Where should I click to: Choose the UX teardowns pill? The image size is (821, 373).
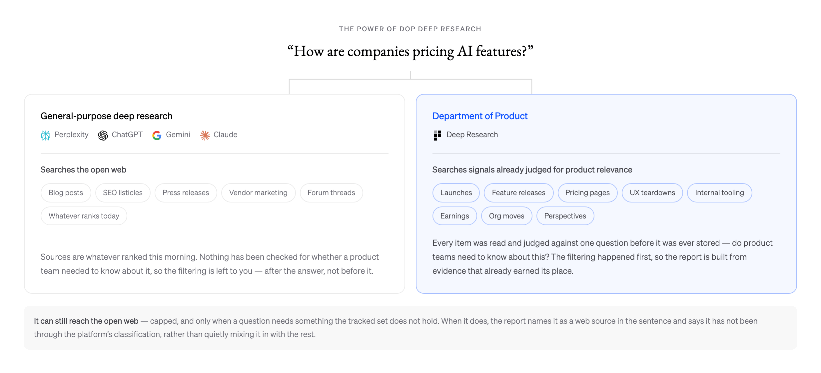[x=652, y=193]
